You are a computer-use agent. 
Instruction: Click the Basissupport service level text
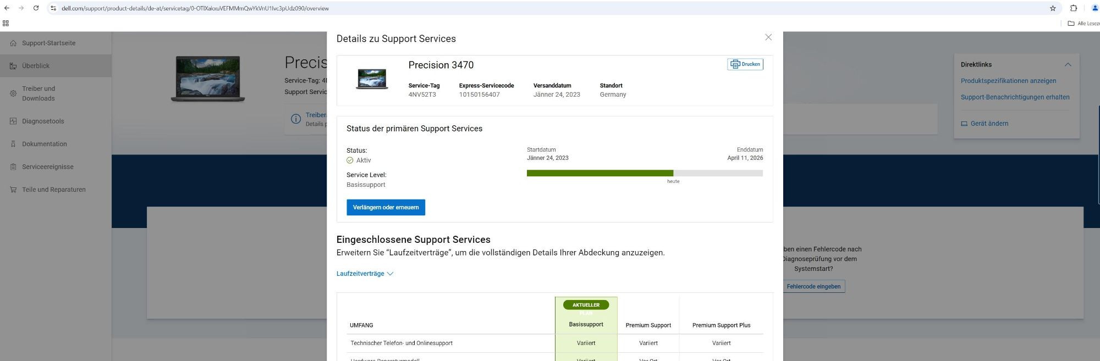(x=366, y=185)
